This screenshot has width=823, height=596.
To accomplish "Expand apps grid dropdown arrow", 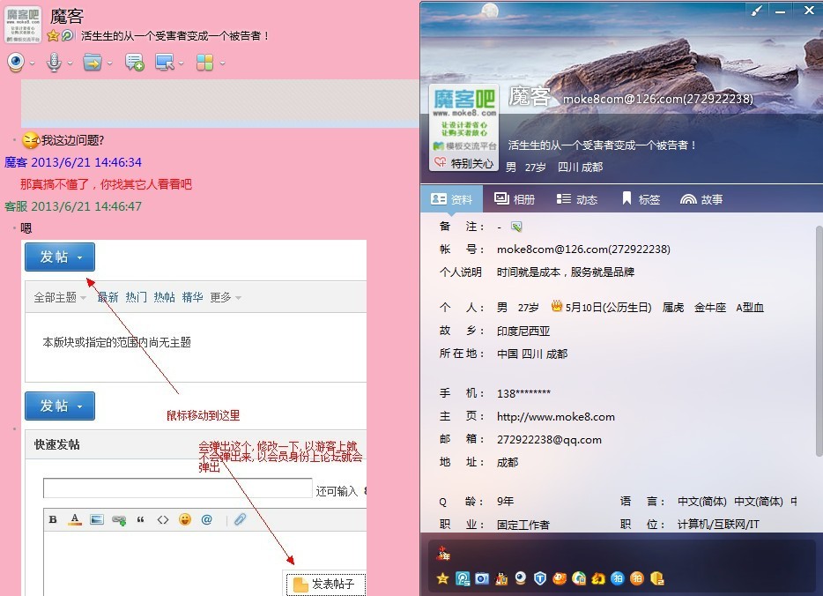I will pyautogui.click(x=223, y=63).
